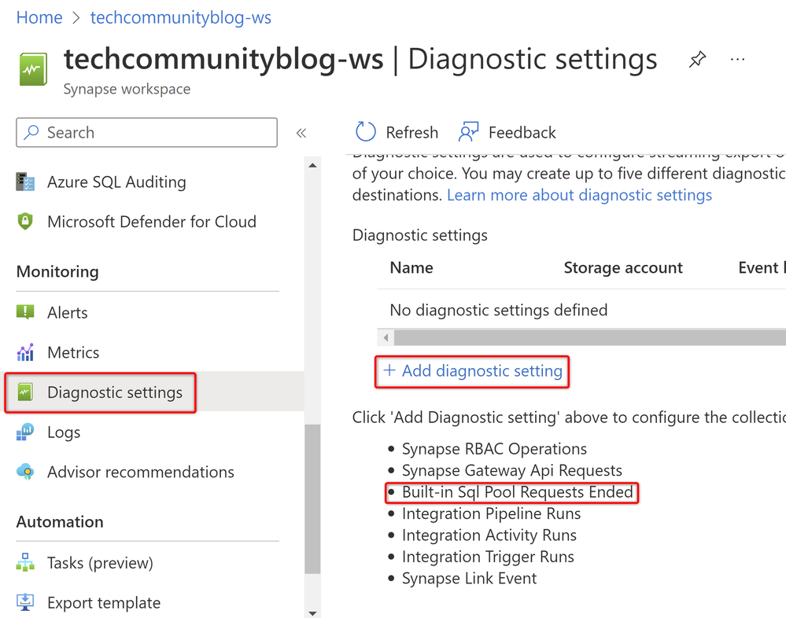Viewport: 786px width, 618px height.
Task: Collapse the sidebar with double chevron
Action: point(301,133)
